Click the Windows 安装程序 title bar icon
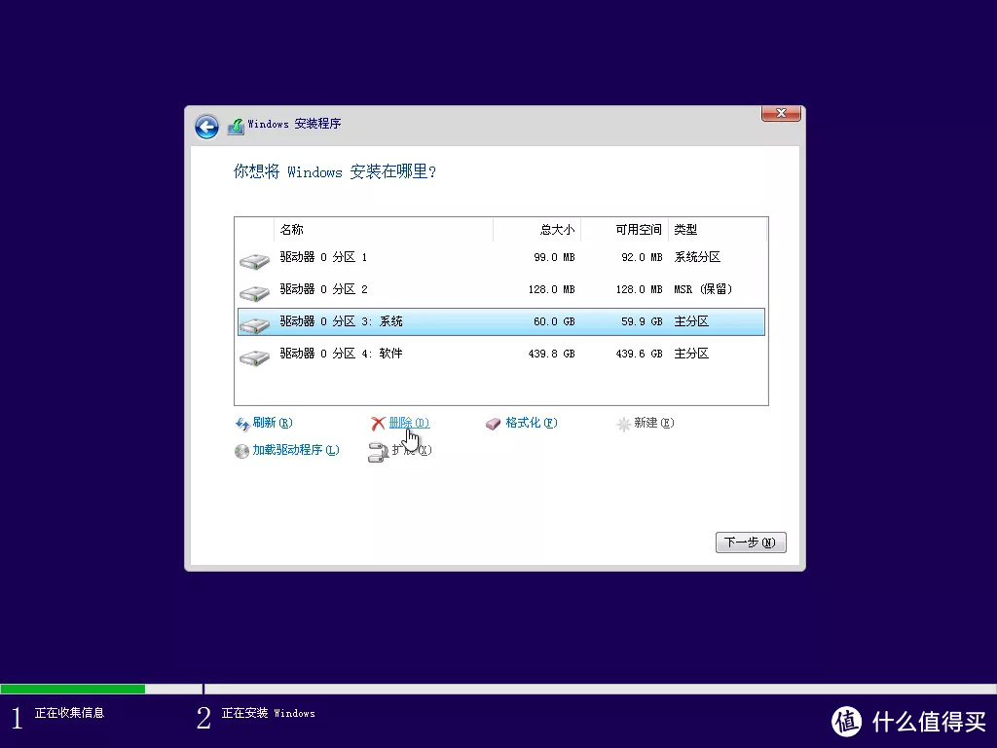The image size is (997, 748). pos(235,125)
